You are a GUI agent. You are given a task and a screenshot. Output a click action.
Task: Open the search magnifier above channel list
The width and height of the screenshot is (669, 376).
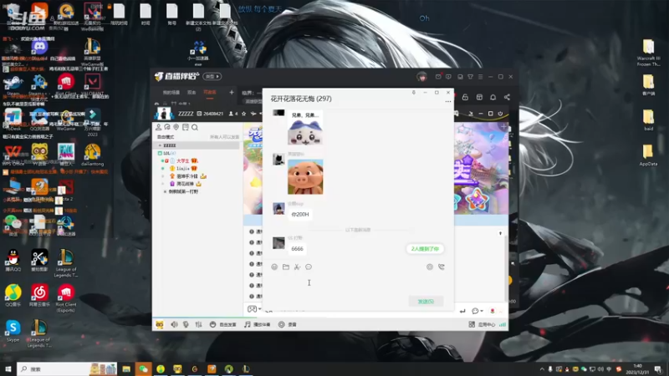[x=195, y=127]
